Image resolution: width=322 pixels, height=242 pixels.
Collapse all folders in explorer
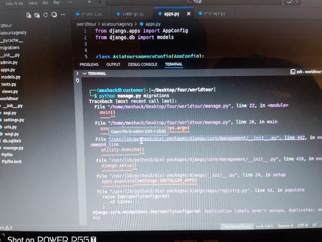pos(54,15)
